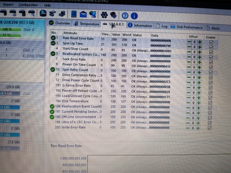The image size is (231, 173).
Task: Click the blue info about icon
Action: (x=134, y=16)
